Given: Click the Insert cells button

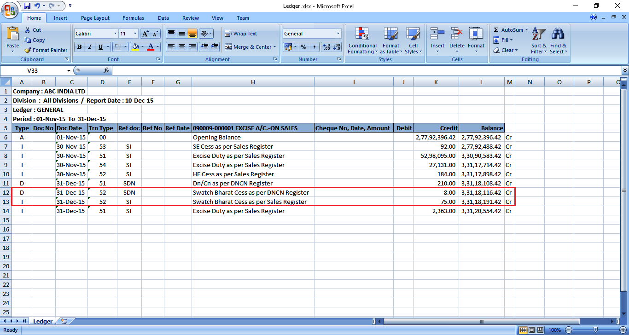Looking at the screenshot, I should click(x=437, y=40).
